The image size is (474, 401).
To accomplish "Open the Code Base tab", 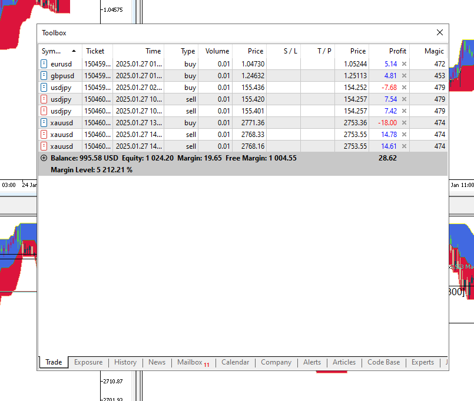I will (x=383, y=362).
